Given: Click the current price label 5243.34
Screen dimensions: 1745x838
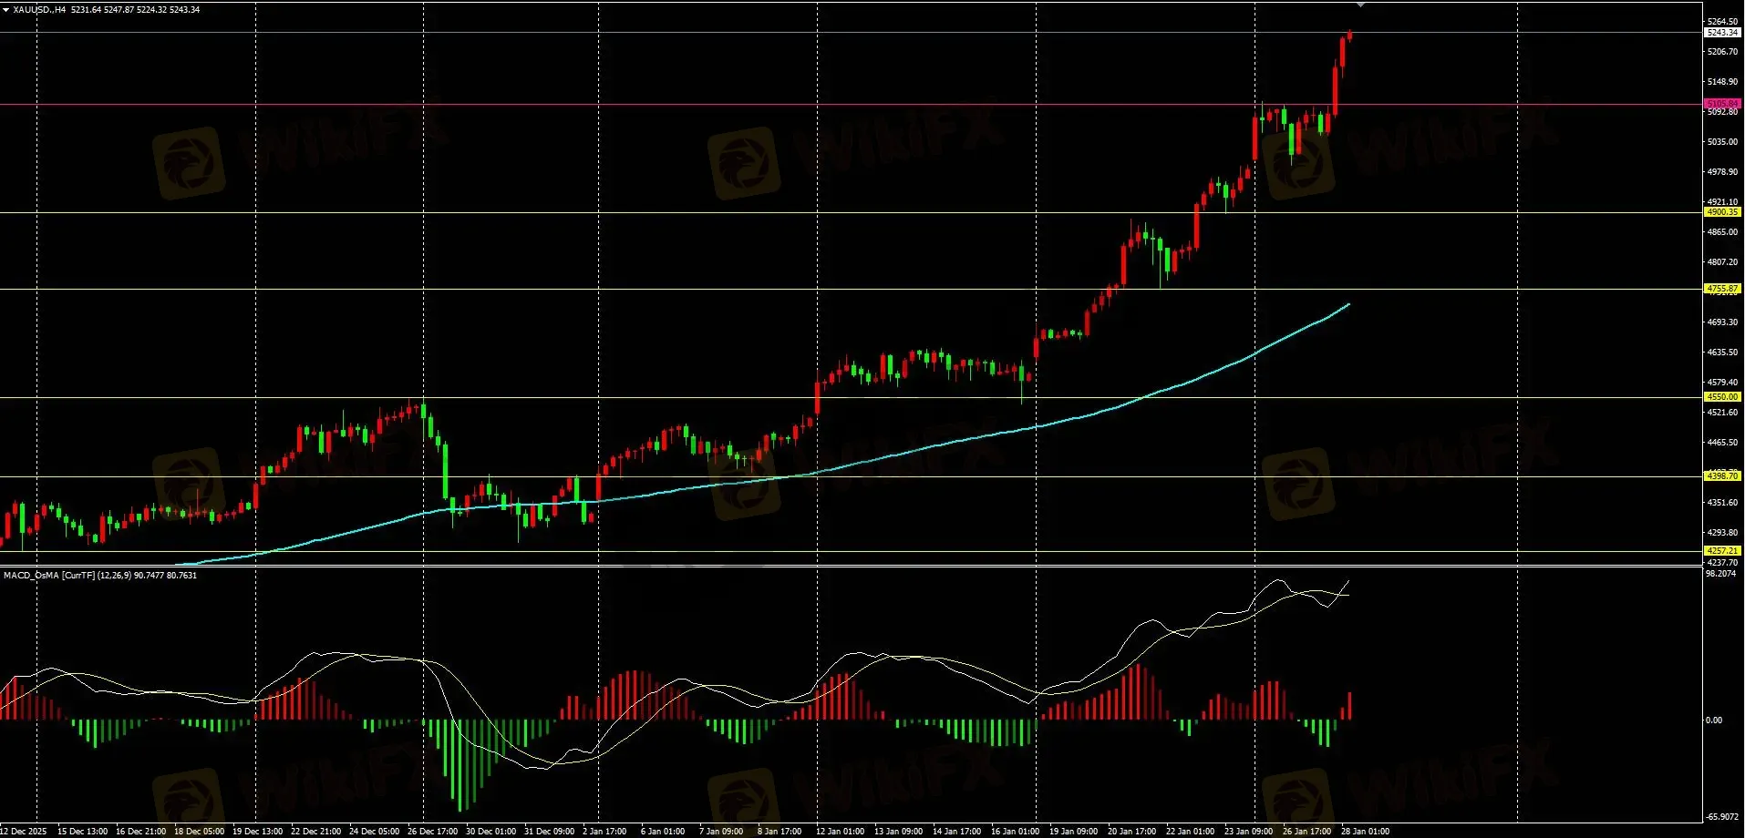Looking at the screenshot, I should coord(1722,33).
